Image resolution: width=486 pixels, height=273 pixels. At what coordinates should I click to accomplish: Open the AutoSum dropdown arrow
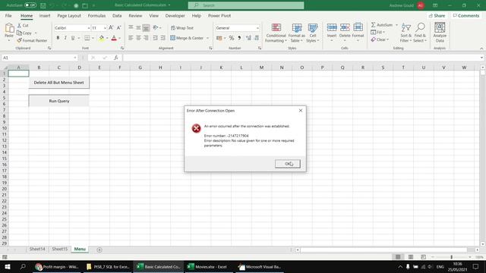coord(396,25)
